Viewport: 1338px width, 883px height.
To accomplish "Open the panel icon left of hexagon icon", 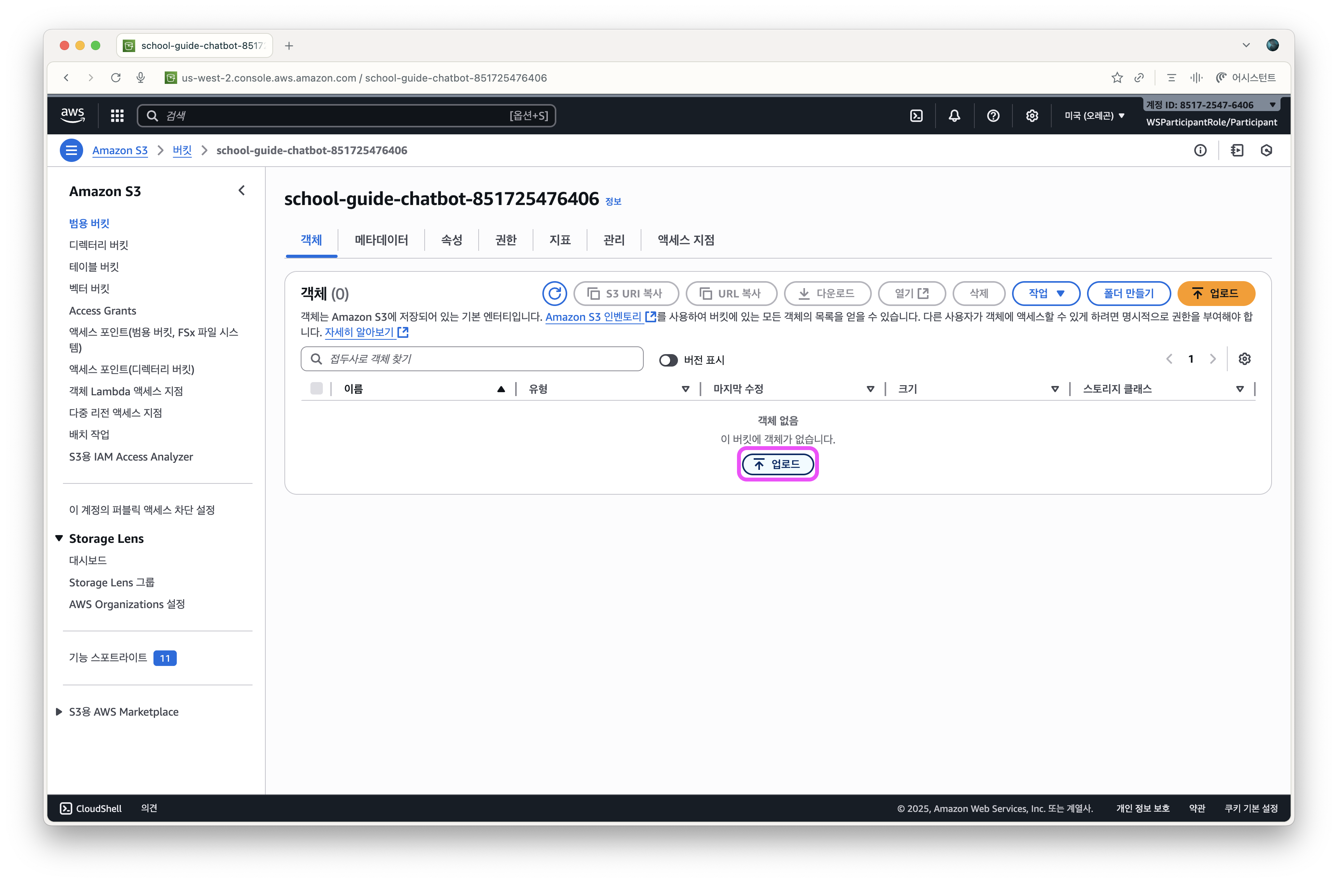I will [x=1237, y=150].
